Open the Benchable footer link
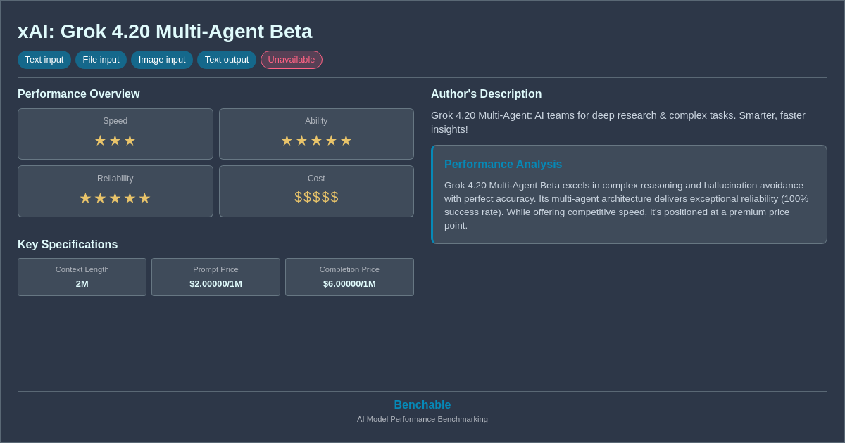 tap(423, 405)
